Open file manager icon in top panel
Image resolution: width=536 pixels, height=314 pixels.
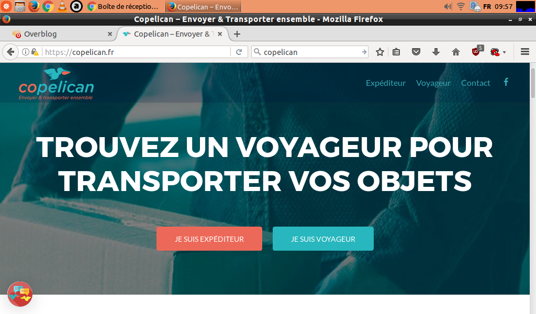20,6
